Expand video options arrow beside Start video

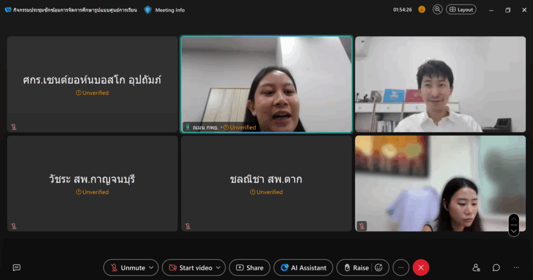[x=219, y=268]
